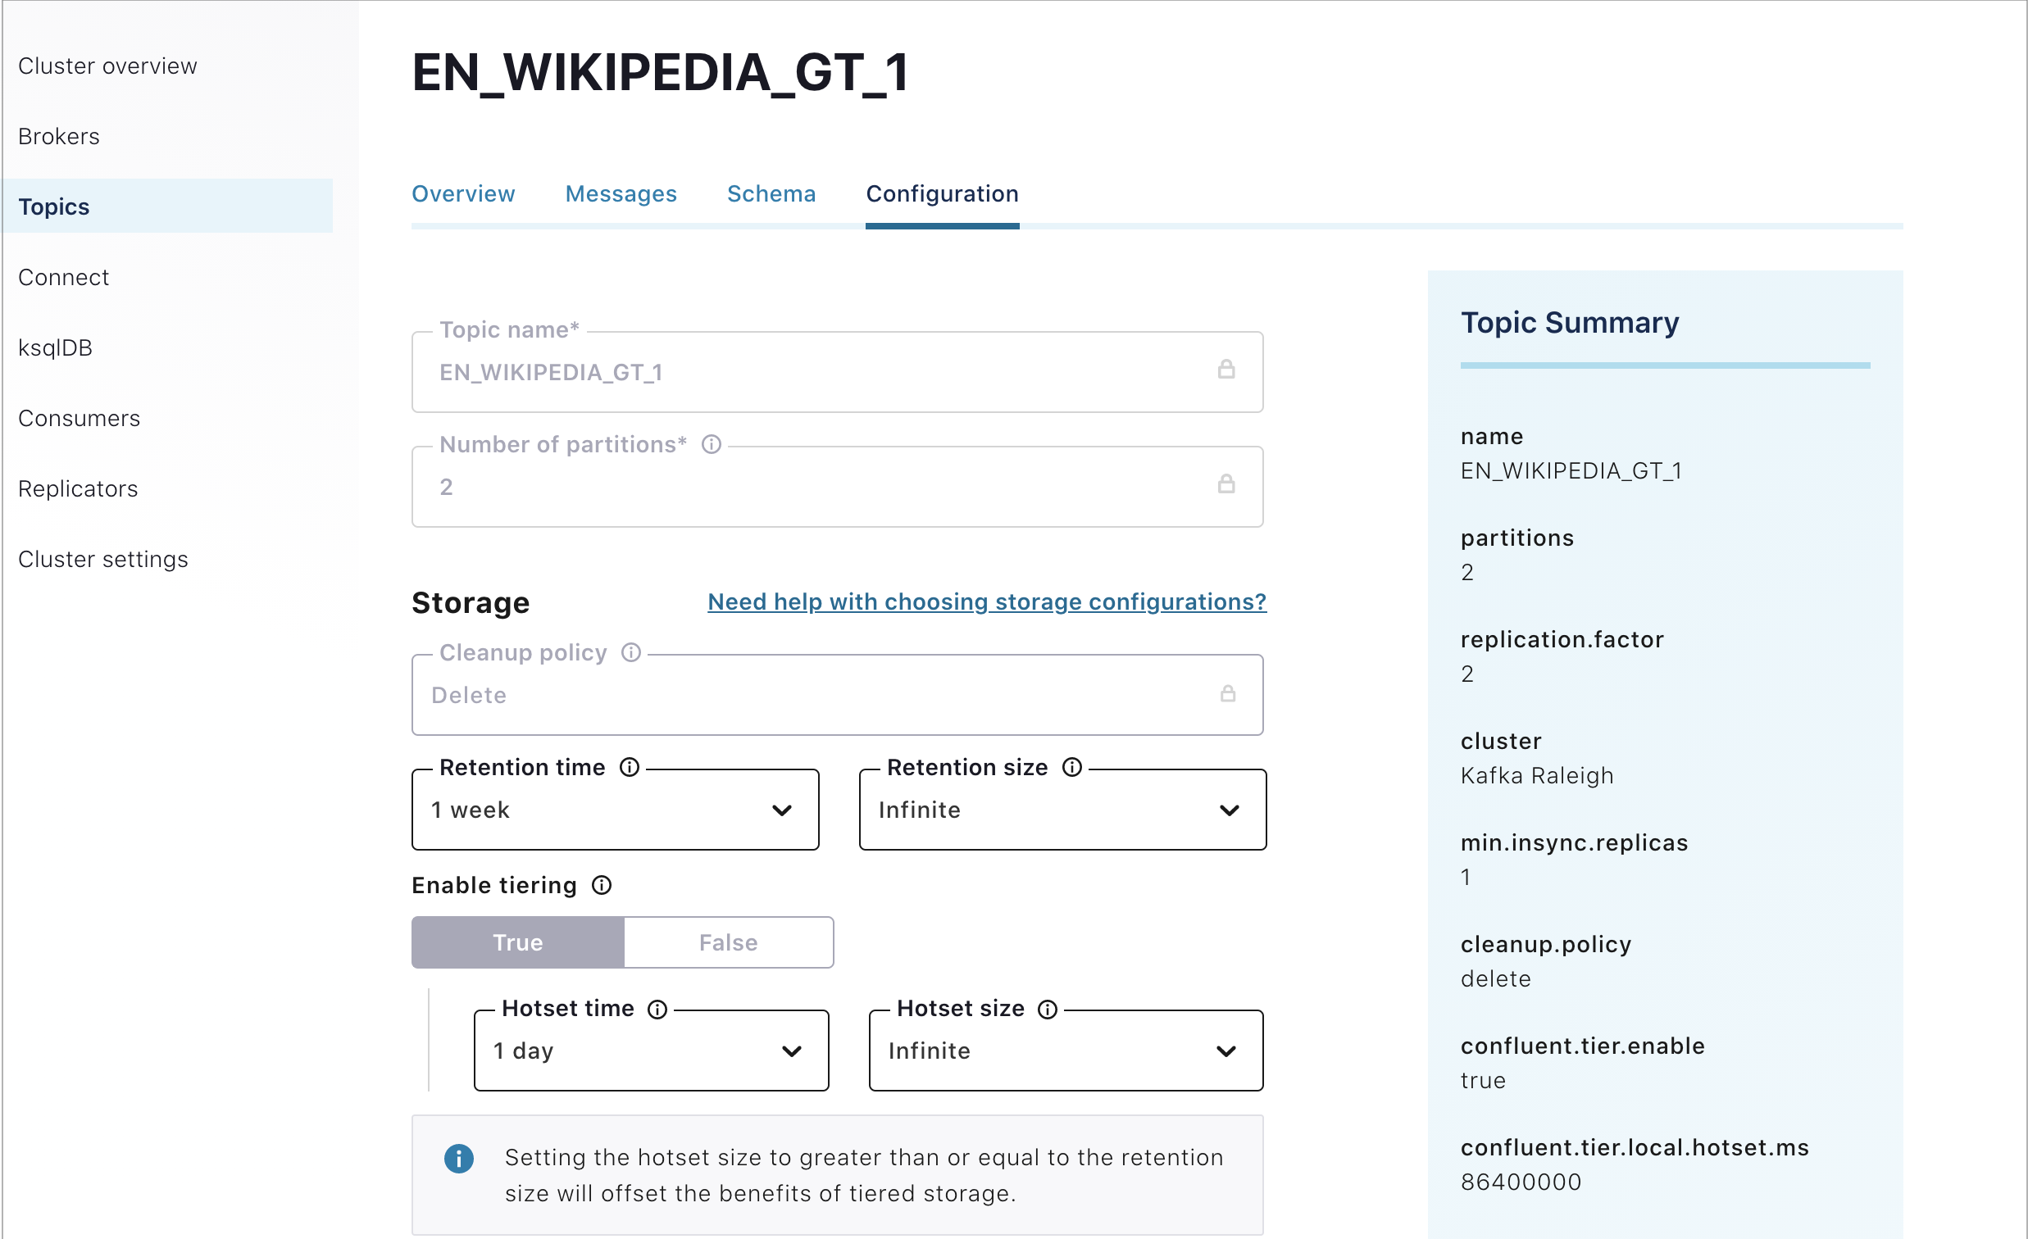Open the Schema tab
Screen dimensions: 2028x1239
point(771,194)
